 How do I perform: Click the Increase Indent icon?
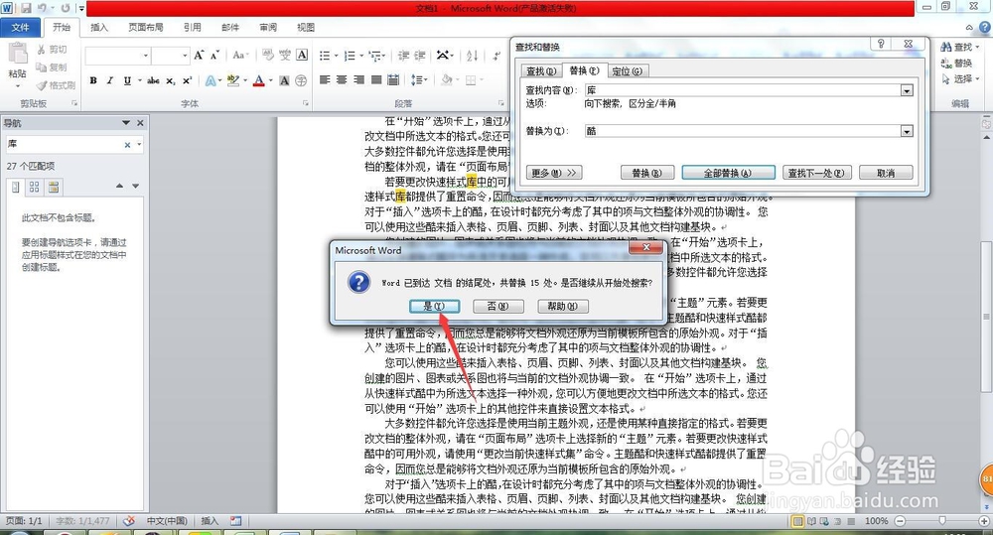419,56
